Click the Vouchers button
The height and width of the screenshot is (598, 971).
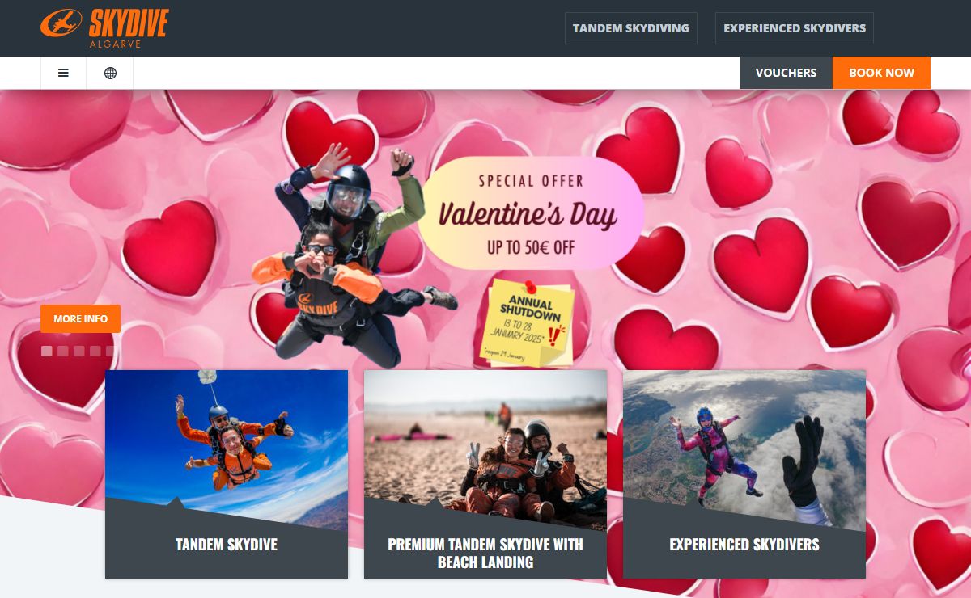click(x=786, y=73)
